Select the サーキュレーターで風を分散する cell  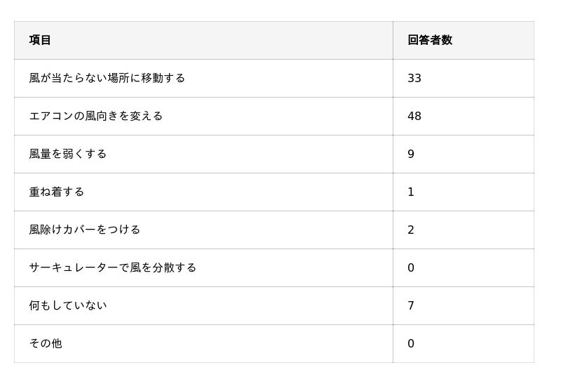click(x=112, y=267)
